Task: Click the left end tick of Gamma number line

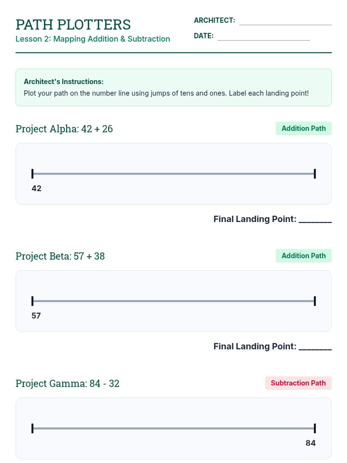Action: [x=32, y=428]
